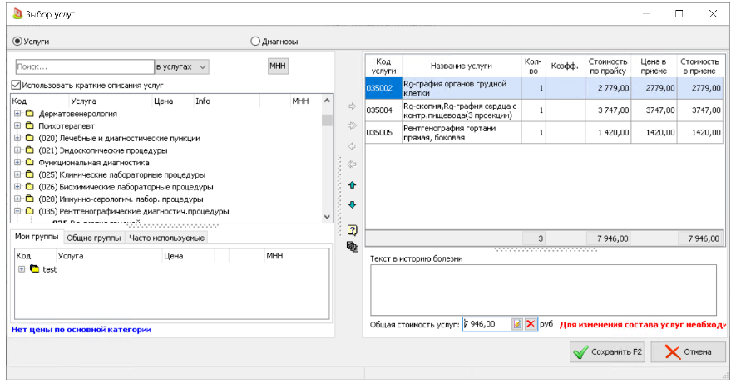
Task: Click the Сохранить F2 button
Action: (607, 351)
